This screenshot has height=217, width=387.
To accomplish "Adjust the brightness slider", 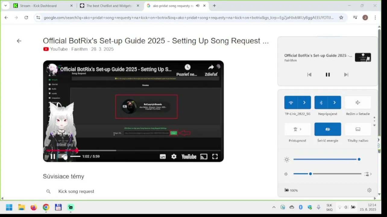I will click(327, 159).
